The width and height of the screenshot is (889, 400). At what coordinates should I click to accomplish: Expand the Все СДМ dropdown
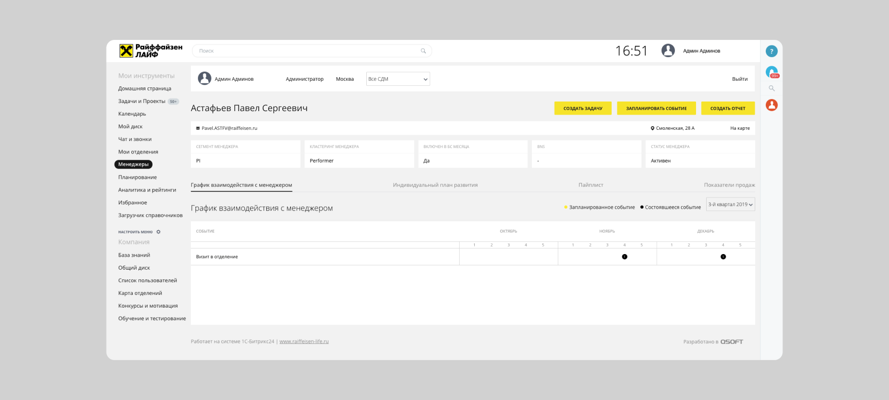click(398, 79)
